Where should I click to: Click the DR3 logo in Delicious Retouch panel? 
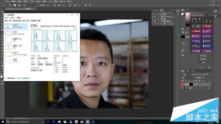196,26
